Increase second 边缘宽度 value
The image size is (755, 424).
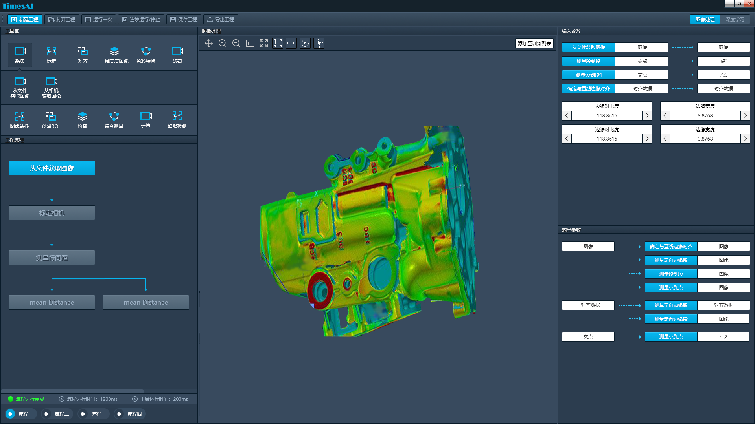click(745, 139)
